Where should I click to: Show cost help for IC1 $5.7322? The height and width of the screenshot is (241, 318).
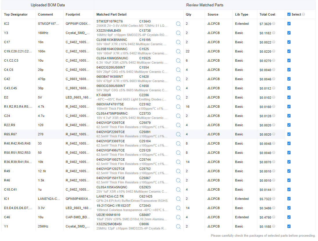pos(274,199)
